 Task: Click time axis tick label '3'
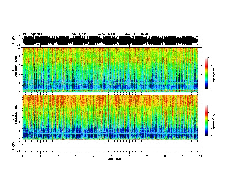click(76, 156)
